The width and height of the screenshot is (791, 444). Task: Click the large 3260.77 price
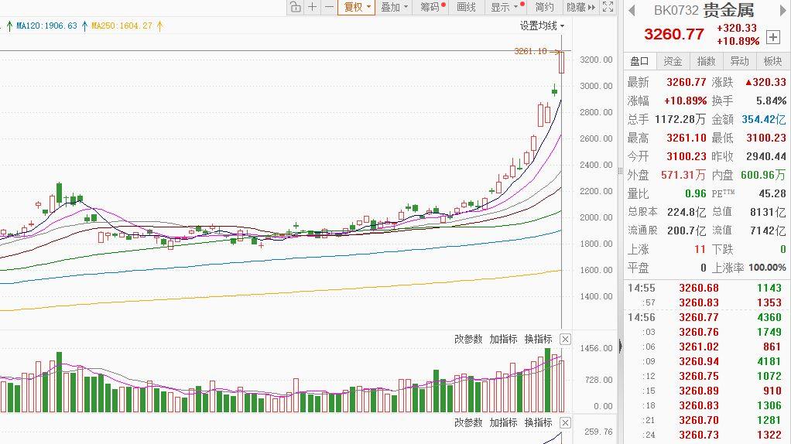[x=673, y=34]
